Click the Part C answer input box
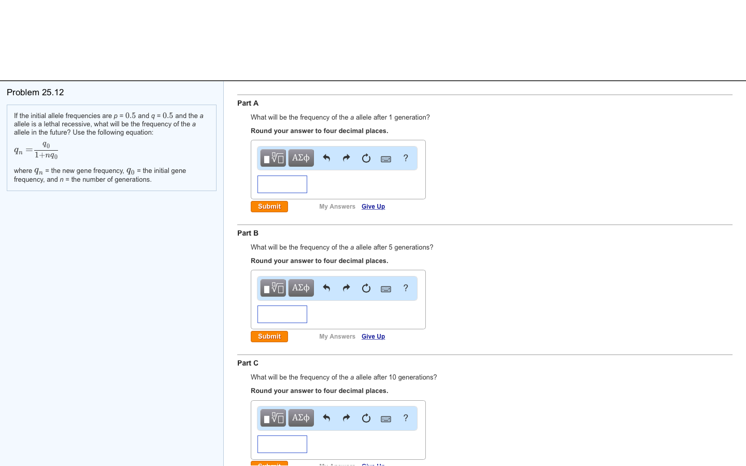Screen dimensions: 746x466 [x=282, y=444]
